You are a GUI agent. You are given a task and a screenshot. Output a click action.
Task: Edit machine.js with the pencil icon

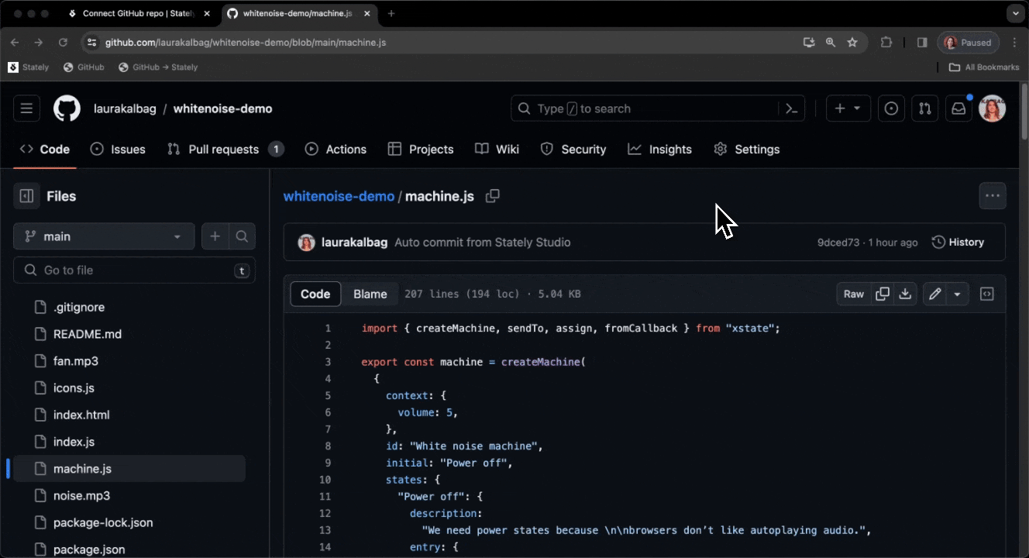point(934,294)
